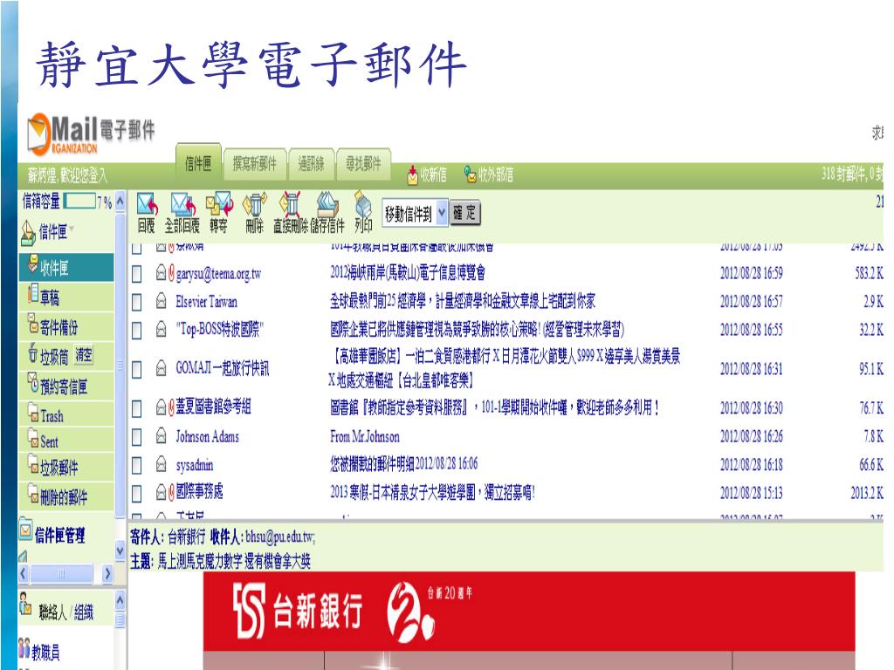Image resolution: width=894 pixels, height=670 pixels.
Task: Click the 聯絡人/組織 contacts icon
Action: 25,605
